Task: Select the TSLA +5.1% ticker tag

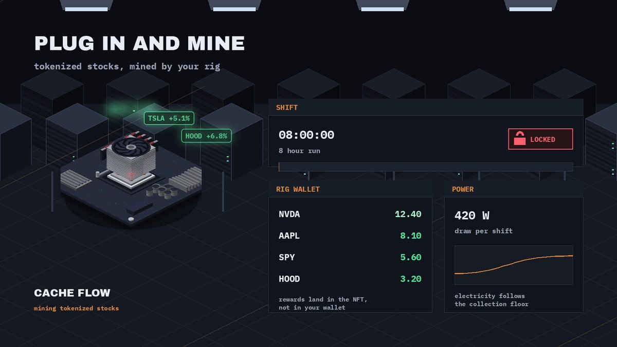Action: (169, 119)
